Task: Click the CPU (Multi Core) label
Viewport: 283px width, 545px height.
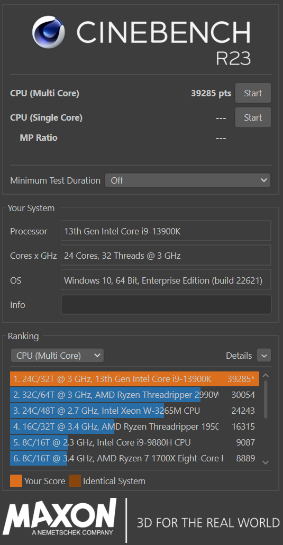Action: 45,94
